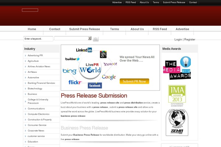Select Agriculture industry category
This screenshot has height=147, width=221.
point(33,61)
